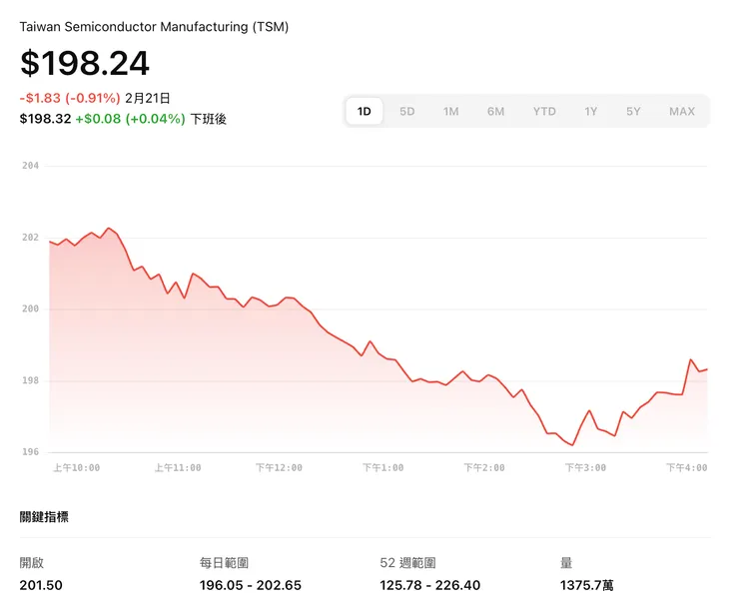The height and width of the screenshot is (604, 739).
Task: Select the YTD range tab
Action: tap(544, 112)
